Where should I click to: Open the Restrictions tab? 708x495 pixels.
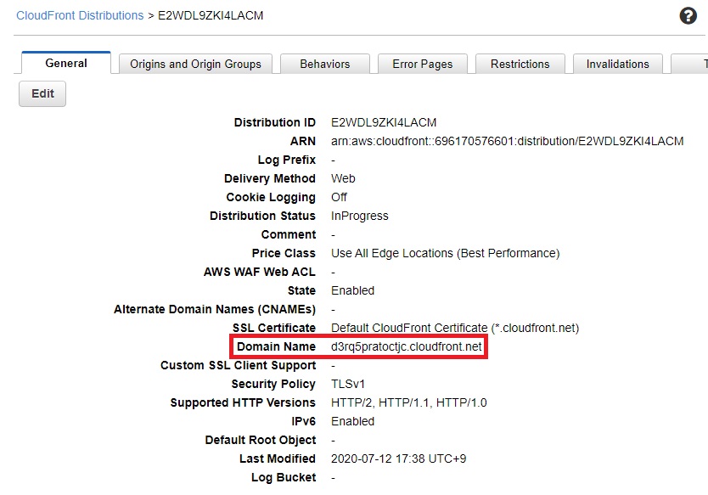pos(520,64)
